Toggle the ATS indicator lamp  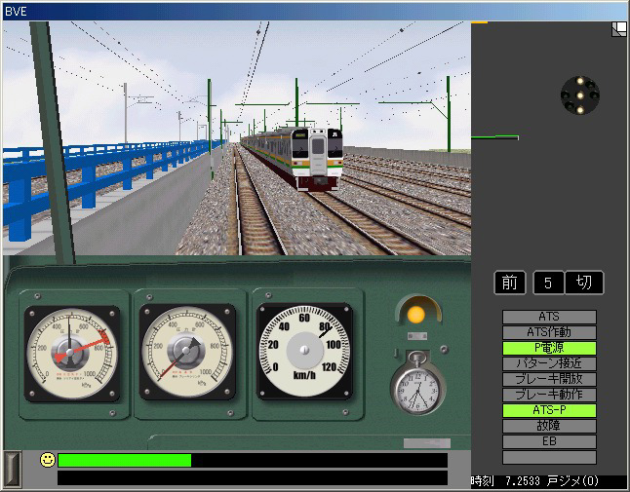[x=549, y=317]
